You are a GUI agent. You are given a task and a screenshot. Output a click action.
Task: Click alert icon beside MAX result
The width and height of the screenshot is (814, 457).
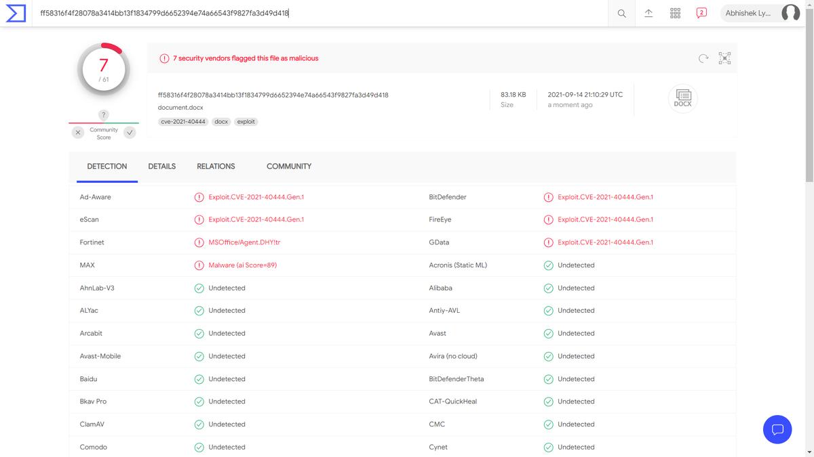click(199, 265)
